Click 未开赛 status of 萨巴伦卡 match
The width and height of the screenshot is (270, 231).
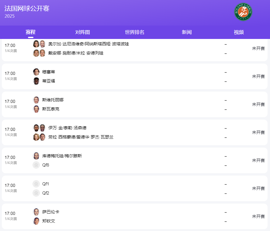258,216
